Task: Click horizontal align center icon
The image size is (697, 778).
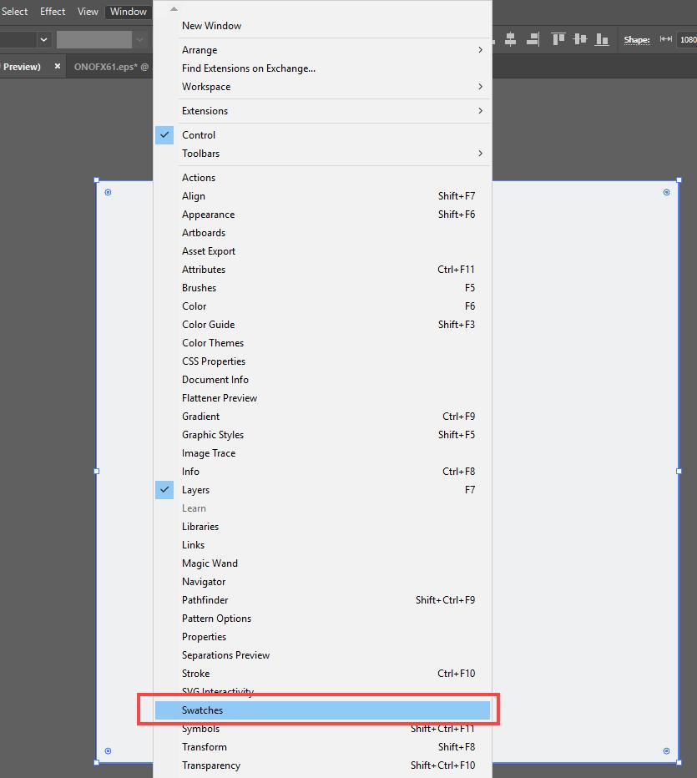Action: tap(511, 39)
